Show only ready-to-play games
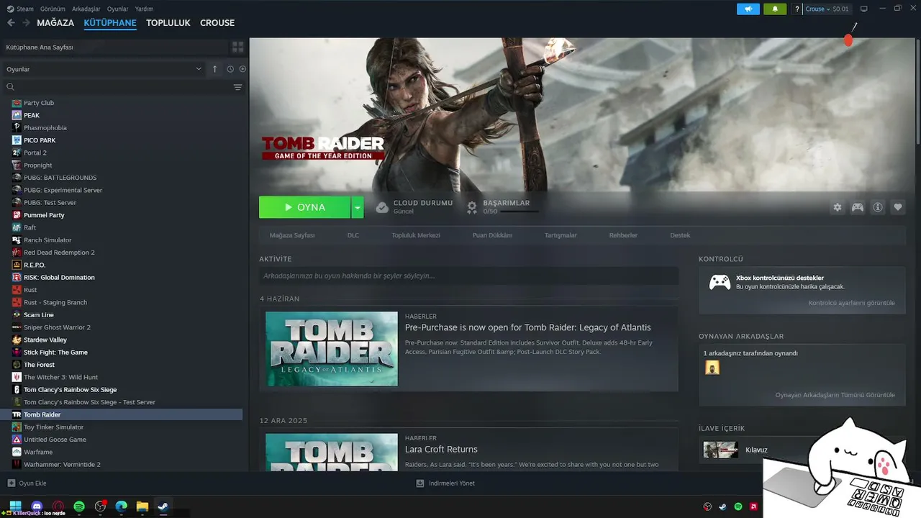The image size is (921, 518). coord(242,69)
